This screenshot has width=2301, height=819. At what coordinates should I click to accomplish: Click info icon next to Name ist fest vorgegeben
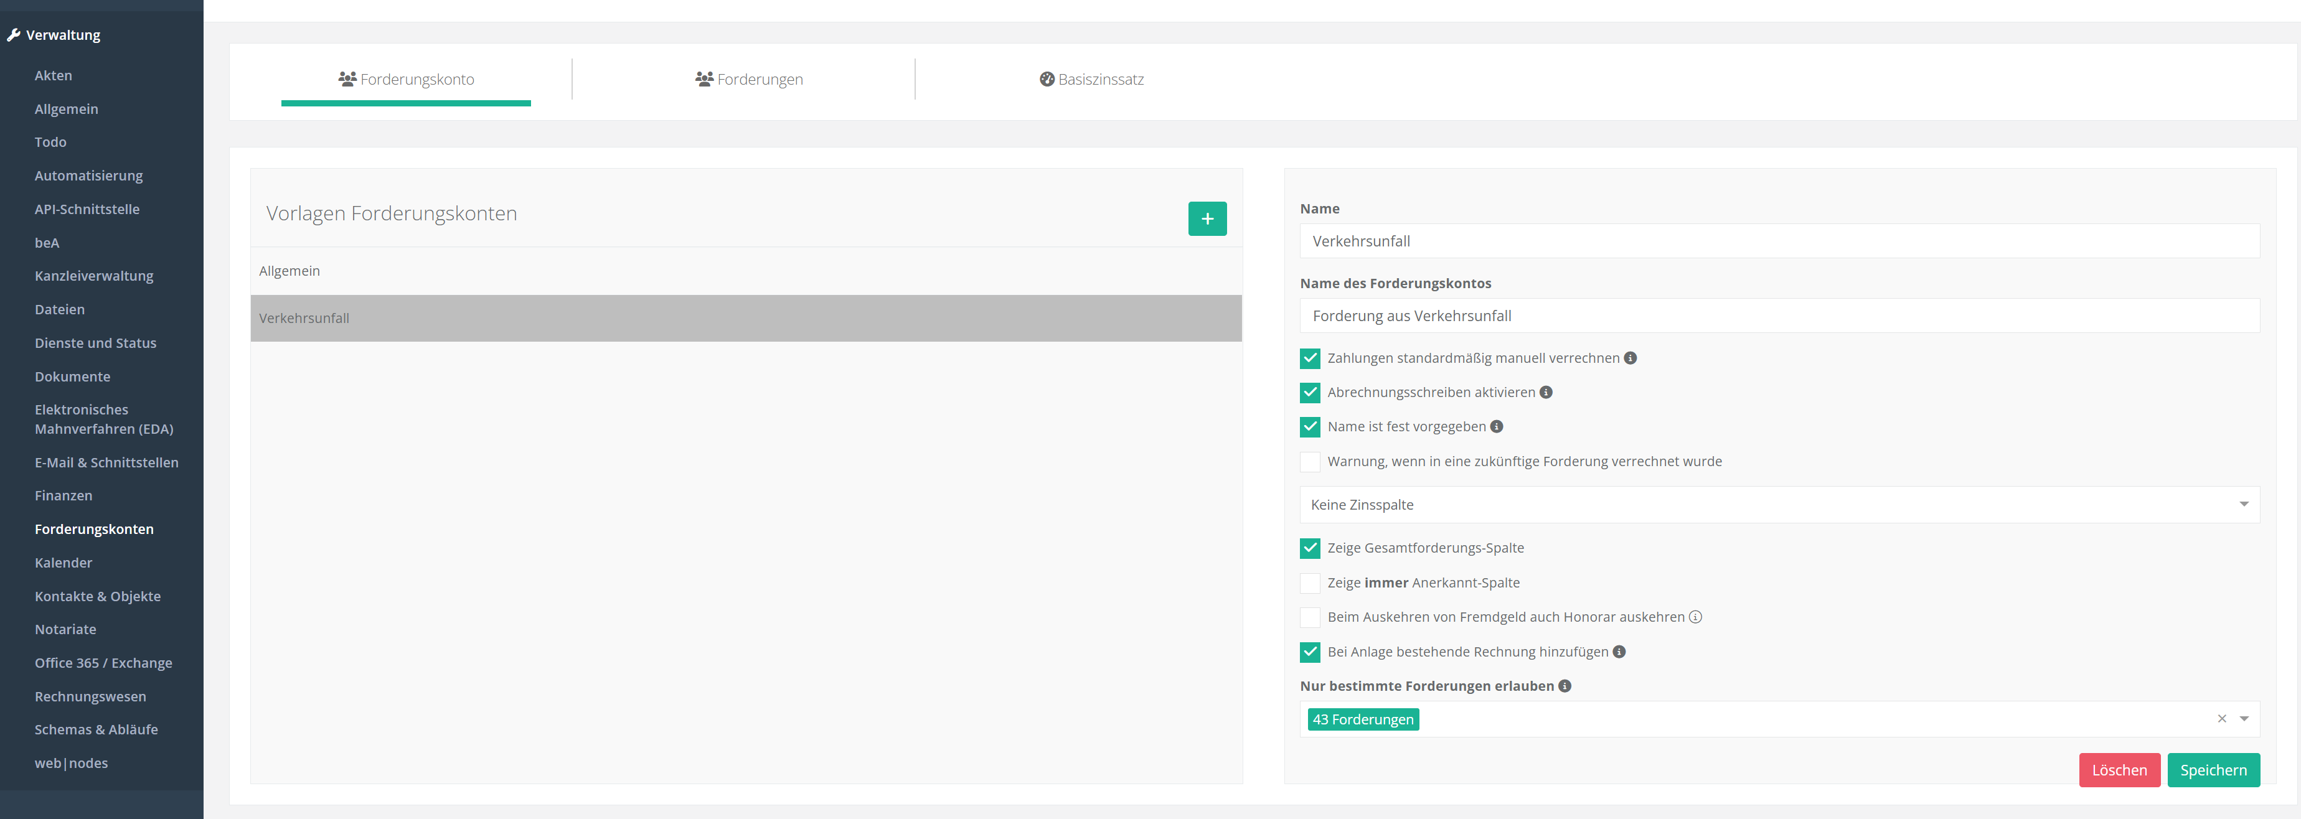tap(1497, 427)
